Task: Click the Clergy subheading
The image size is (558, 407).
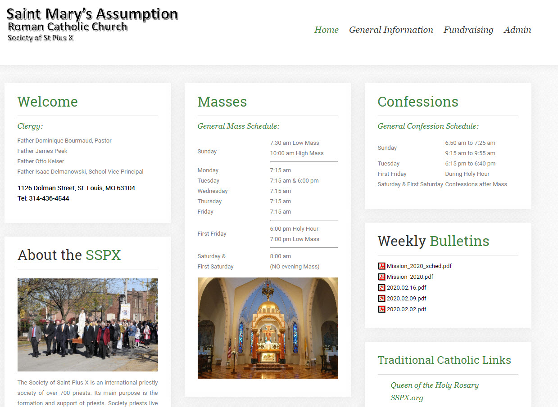Action: pyautogui.click(x=30, y=126)
